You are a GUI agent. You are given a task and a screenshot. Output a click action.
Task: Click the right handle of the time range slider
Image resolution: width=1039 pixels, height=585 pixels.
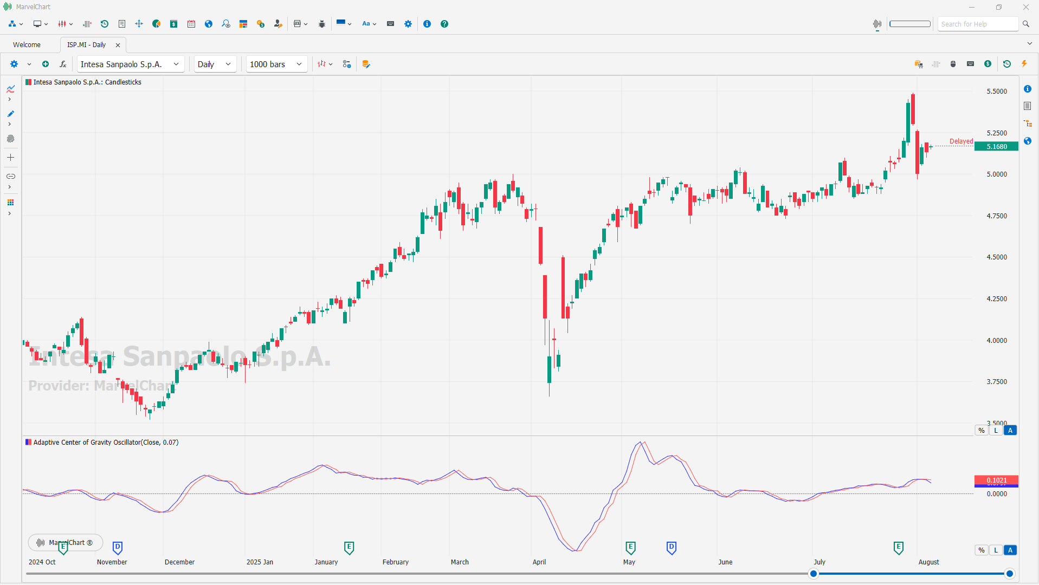(1010, 574)
